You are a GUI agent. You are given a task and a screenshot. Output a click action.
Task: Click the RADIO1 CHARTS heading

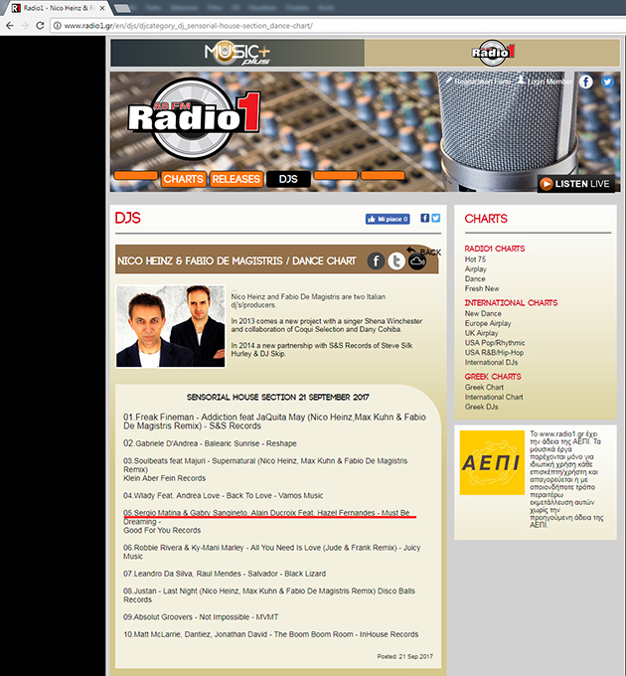click(x=495, y=249)
